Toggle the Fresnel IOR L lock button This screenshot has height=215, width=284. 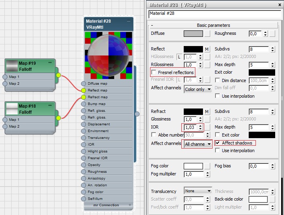coord(179,80)
